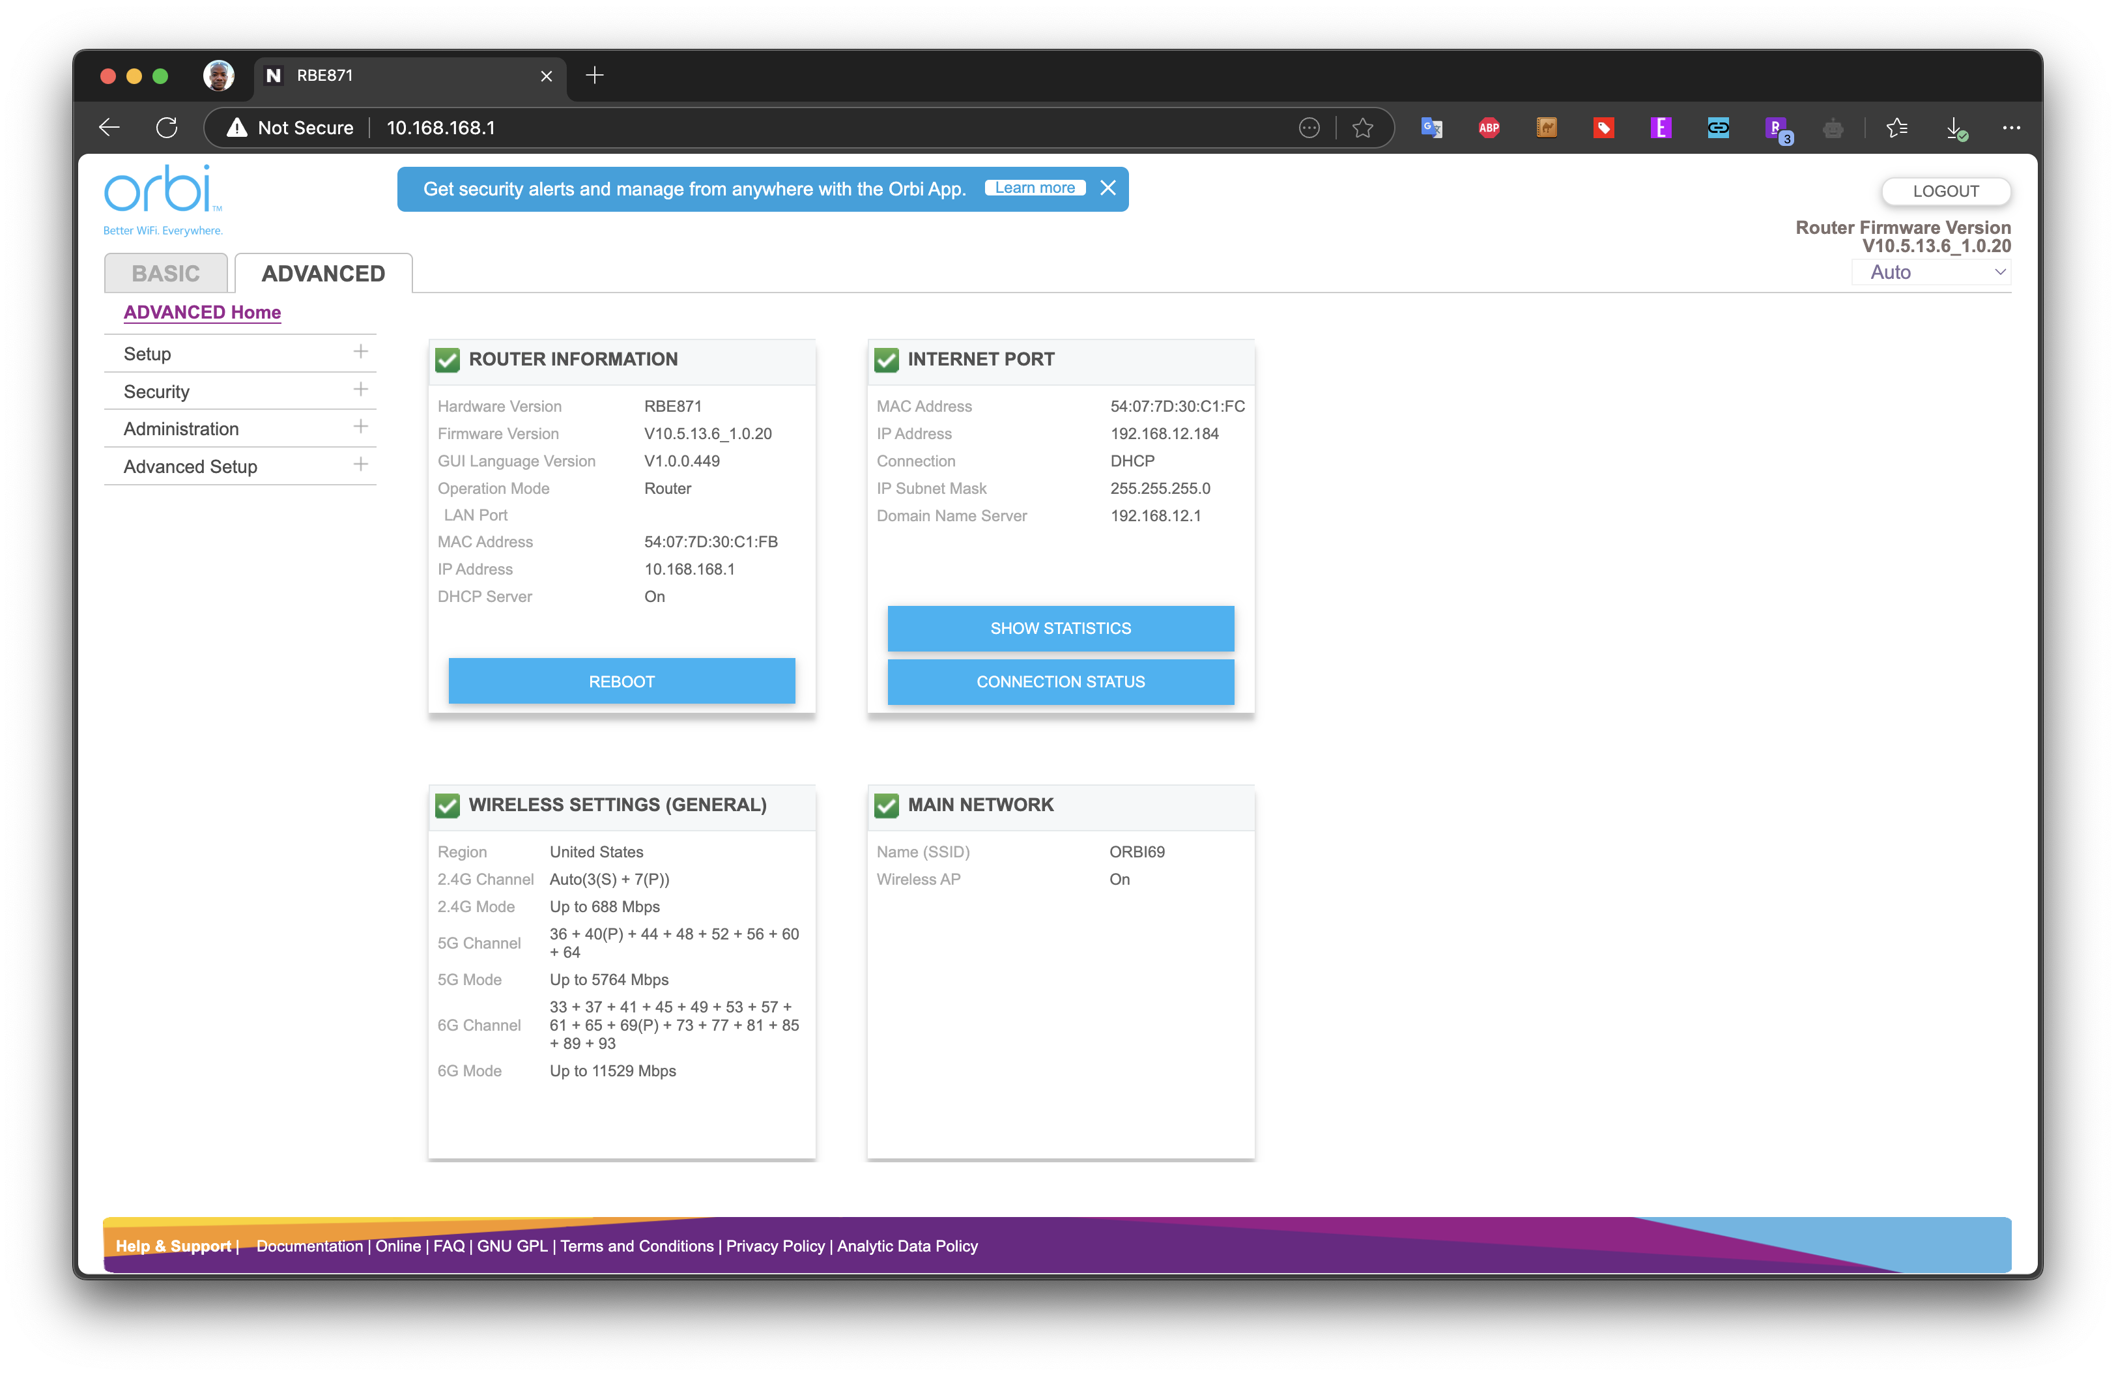Open the Documentation footer link
The height and width of the screenshot is (1376, 2116).
309,1245
